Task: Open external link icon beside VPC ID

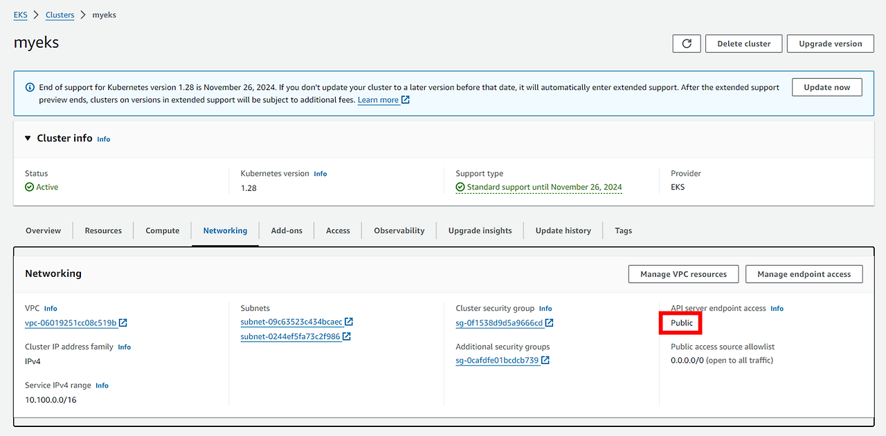Action: pyautogui.click(x=123, y=323)
